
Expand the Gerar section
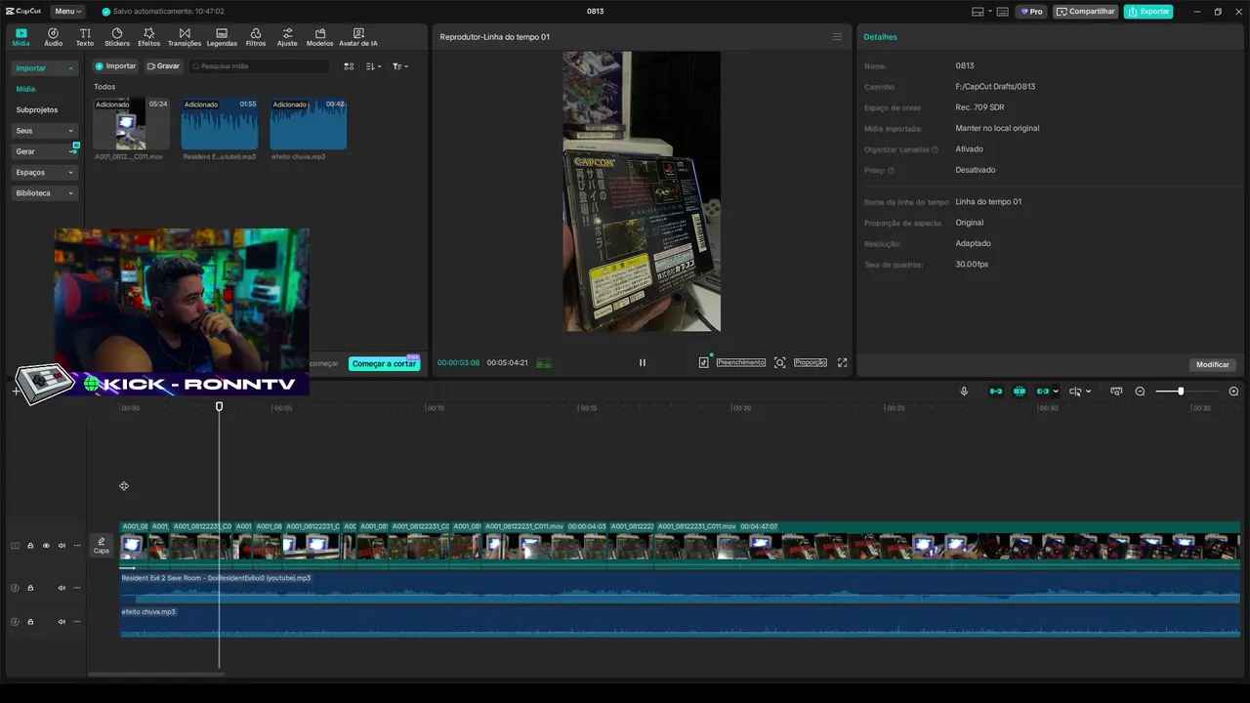tap(44, 151)
